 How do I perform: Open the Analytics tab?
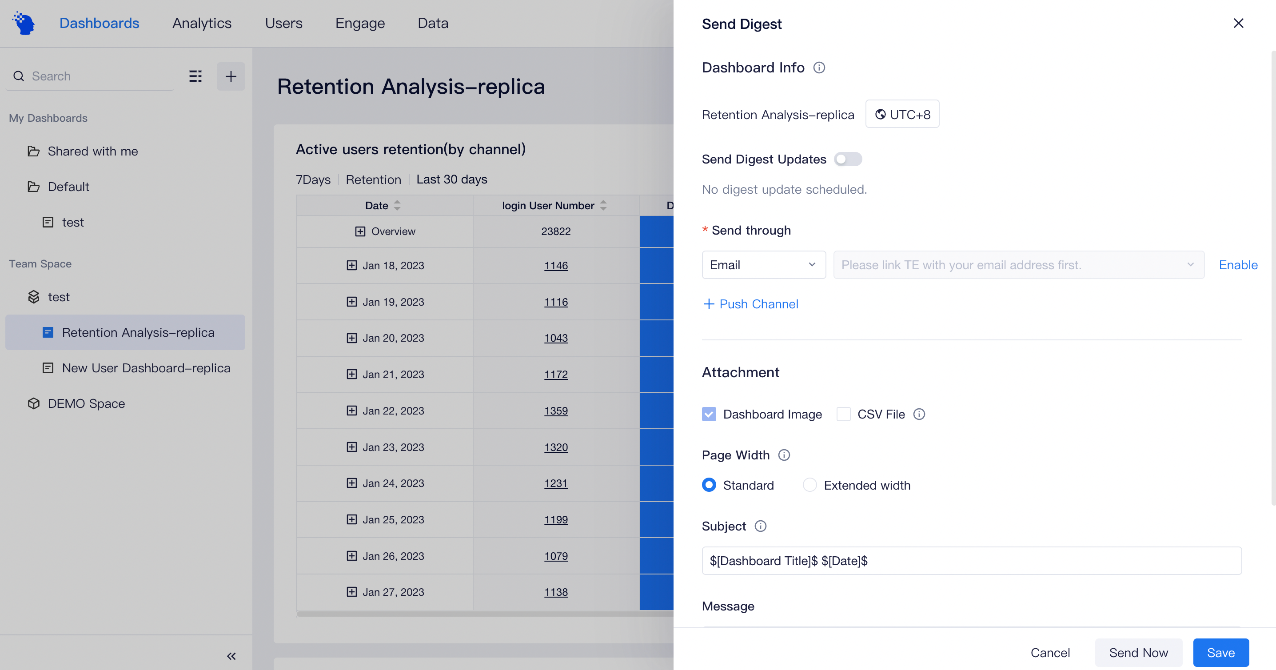pos(202,23)
